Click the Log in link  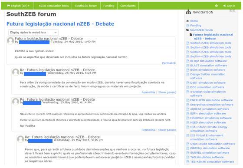[229, 6]
